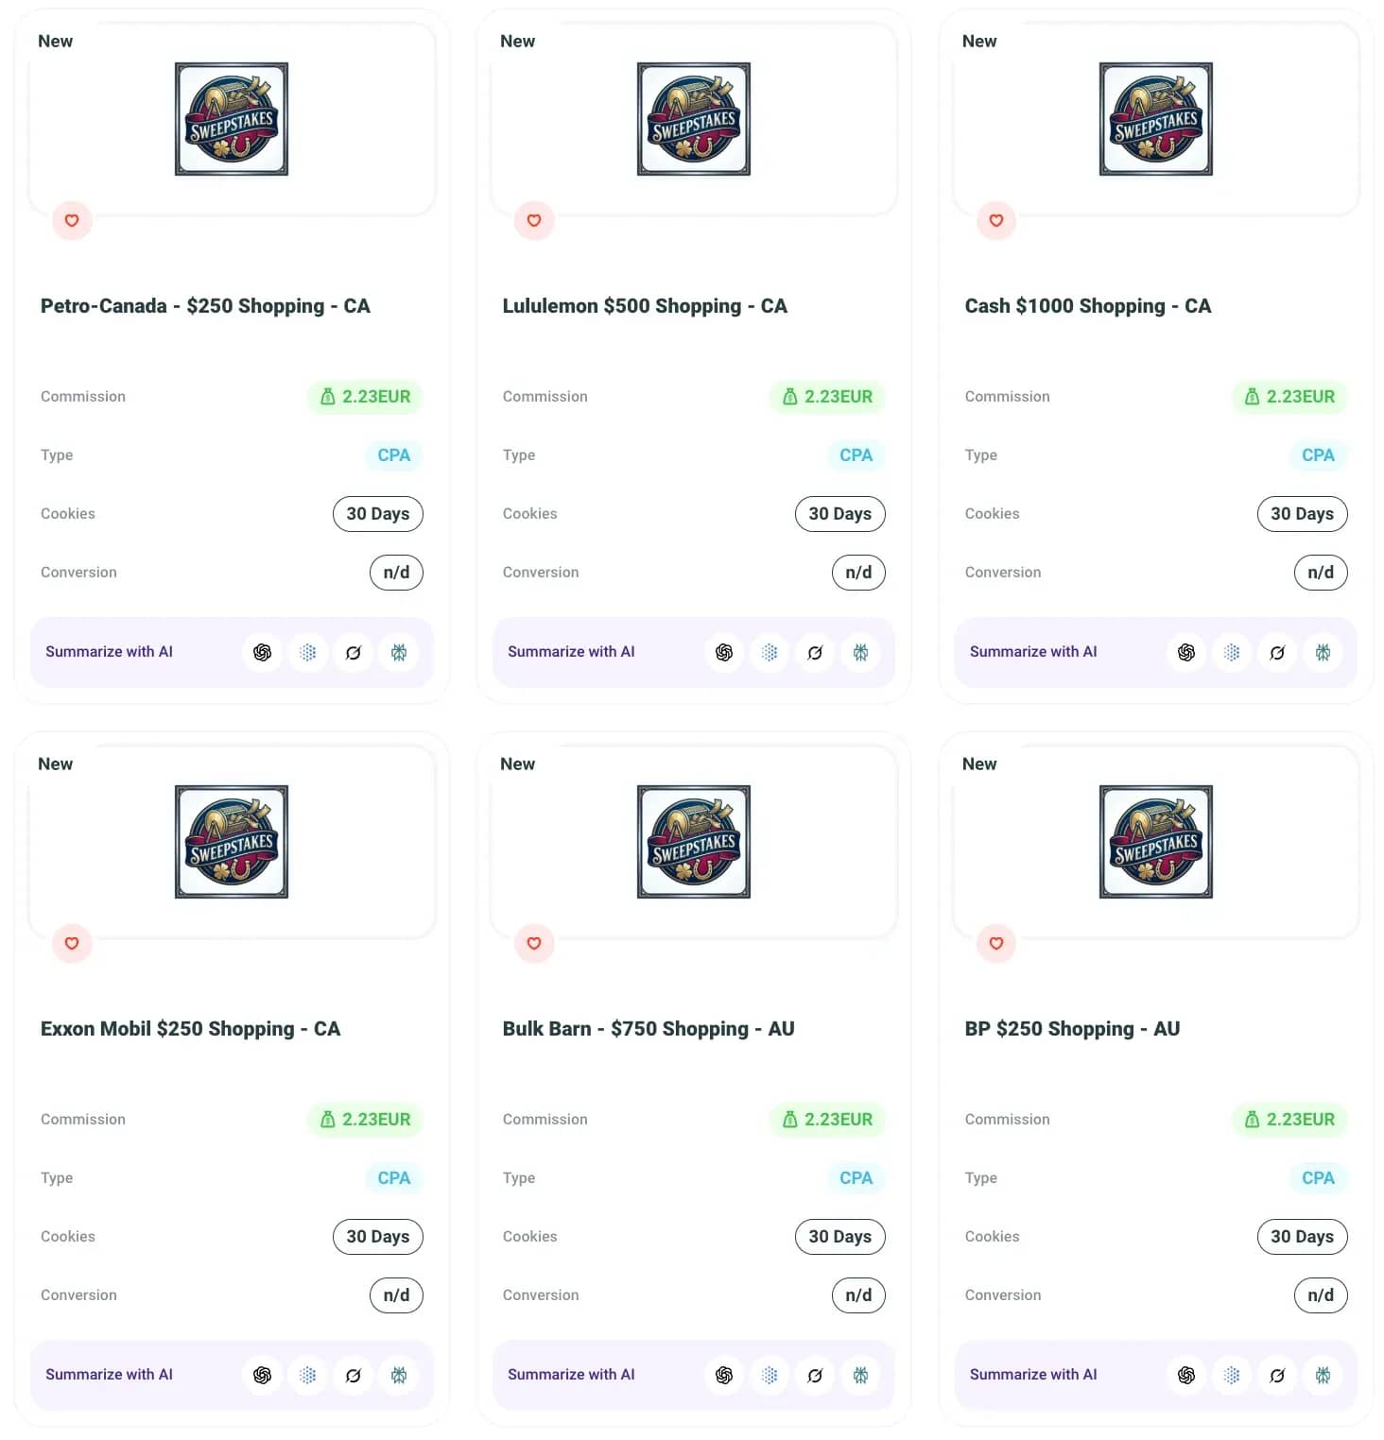Favorite the Petro-Canada $250 offer with heart
Screen dimensions: 1384x1440
(72, 220)
